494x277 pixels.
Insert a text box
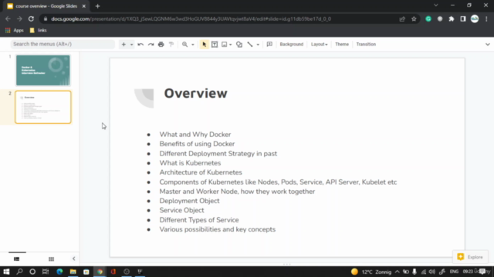tap(215, 45)
